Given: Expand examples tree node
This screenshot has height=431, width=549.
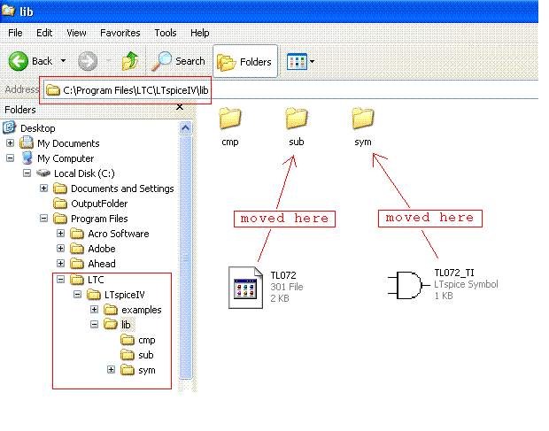Looking at the screenshot, I should point(94,310).
